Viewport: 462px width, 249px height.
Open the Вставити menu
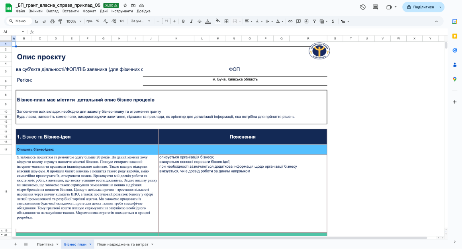[x=70, y=11]
